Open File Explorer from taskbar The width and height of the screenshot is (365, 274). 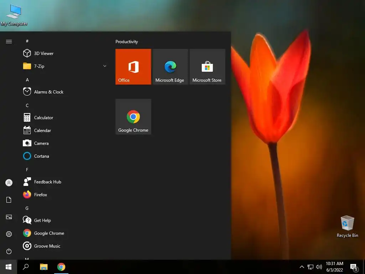click(x=43, y=267)
